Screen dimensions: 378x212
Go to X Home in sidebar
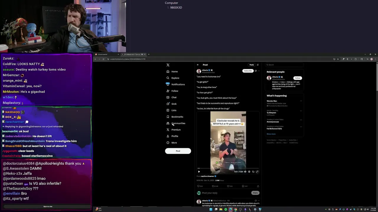pos(172,72)
